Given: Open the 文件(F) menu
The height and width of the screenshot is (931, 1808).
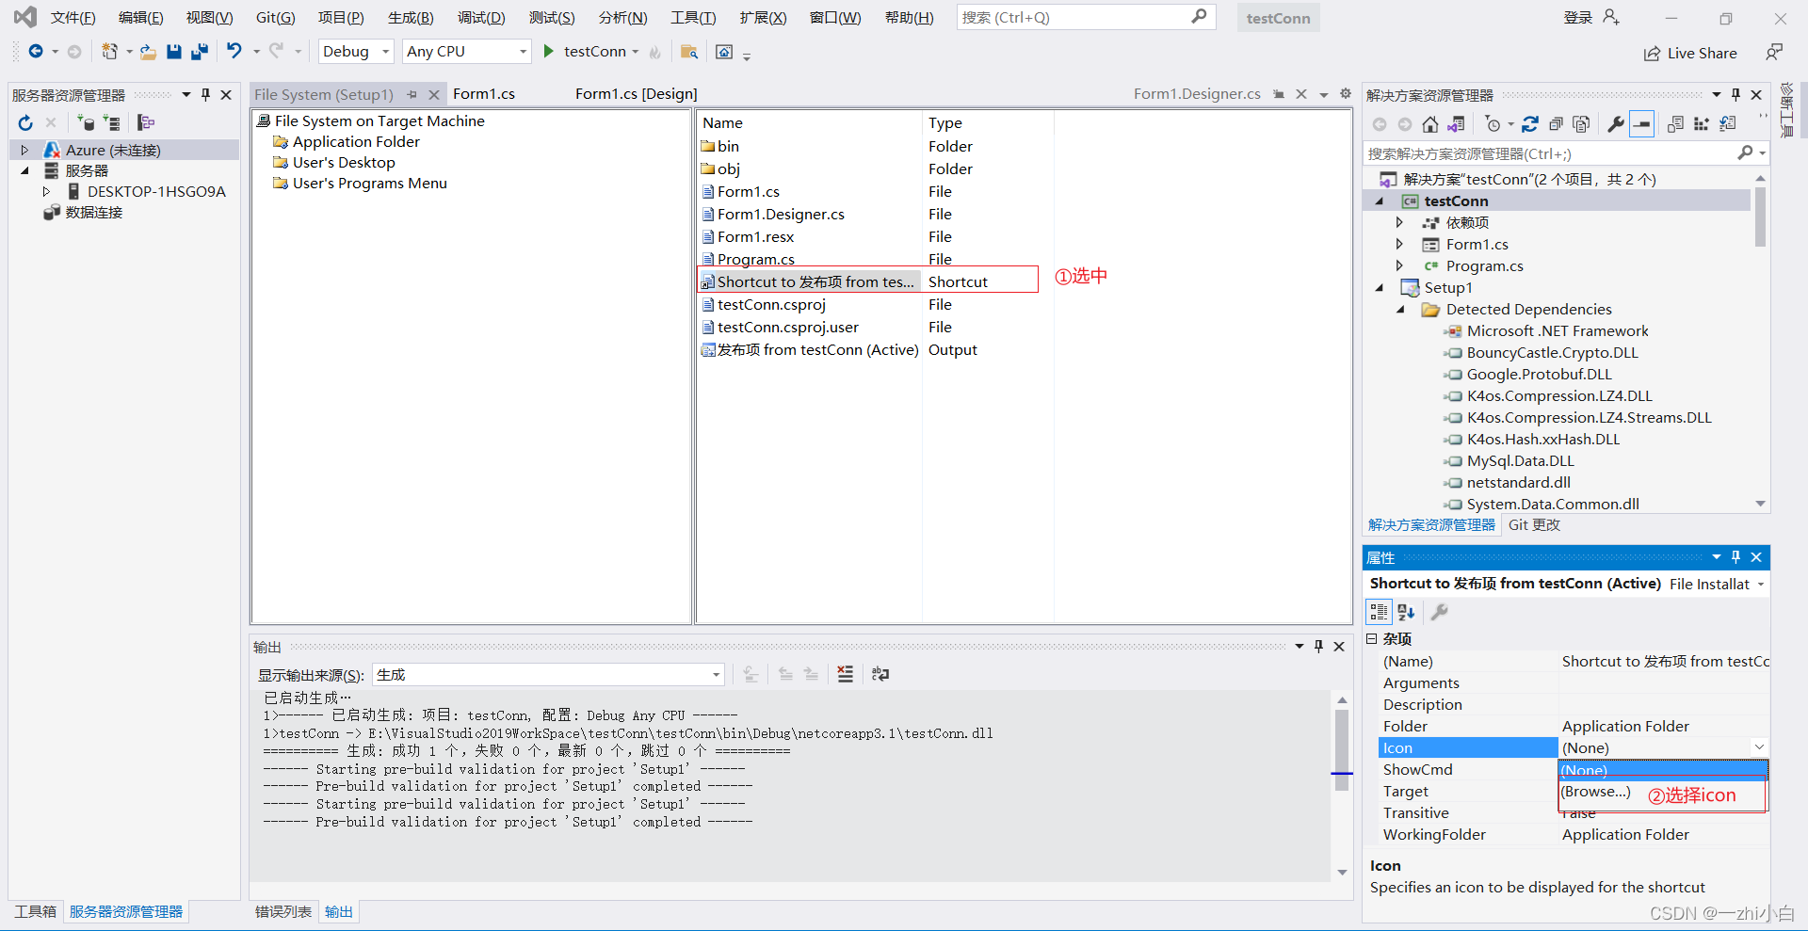Looking at the screenshot, I should [73, 18].
